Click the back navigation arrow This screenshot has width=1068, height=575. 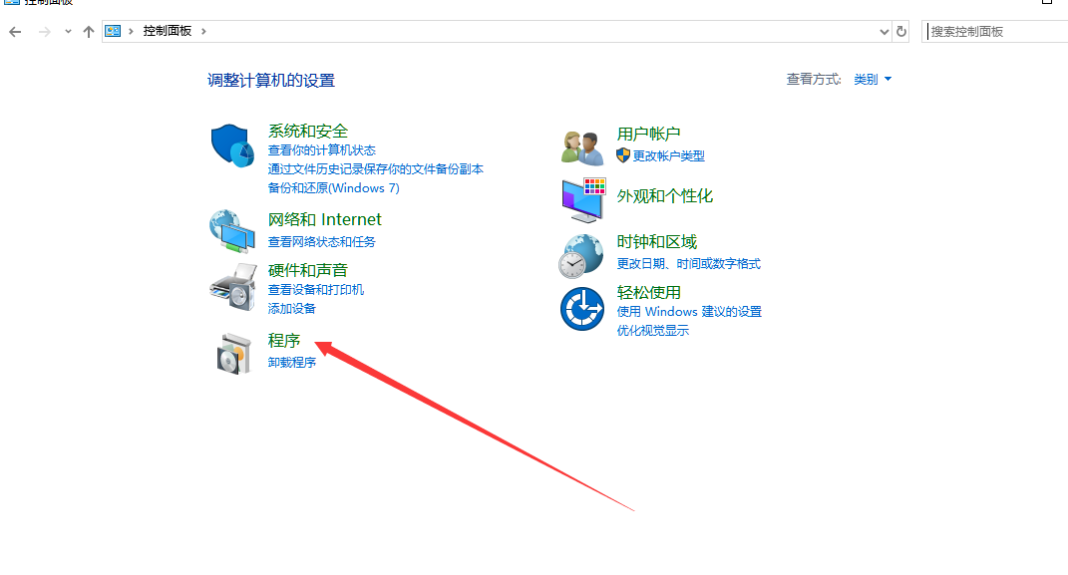point(15,32)
